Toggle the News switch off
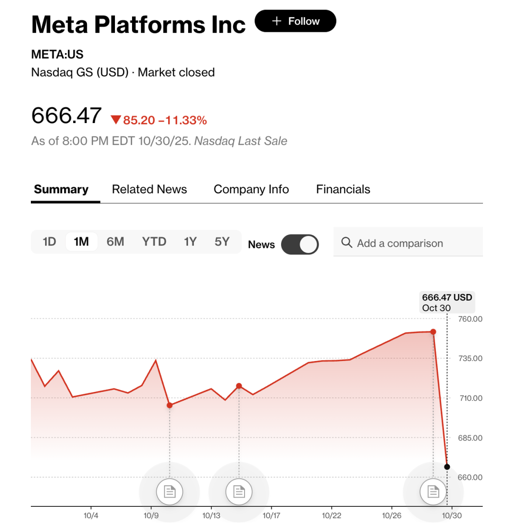The image size is (511, 532). (x=300, y=245)
